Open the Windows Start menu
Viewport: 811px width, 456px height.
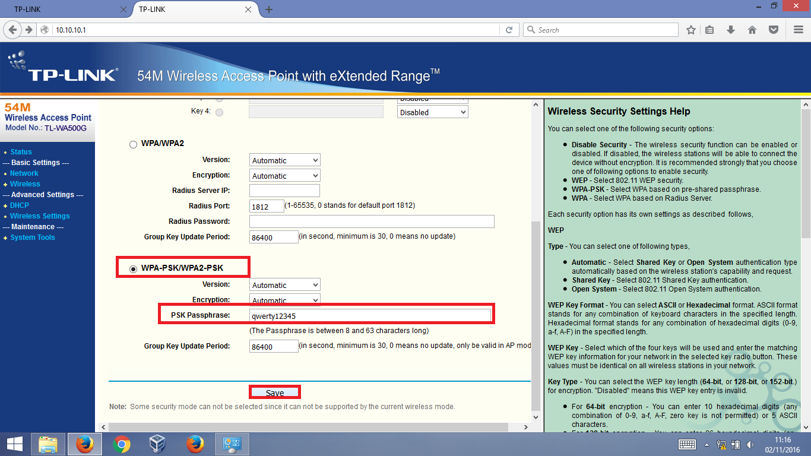pos(15,444)
